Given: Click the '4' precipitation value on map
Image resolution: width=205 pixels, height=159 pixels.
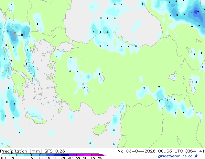Looking at the screenshot, I should pos(199,25).
